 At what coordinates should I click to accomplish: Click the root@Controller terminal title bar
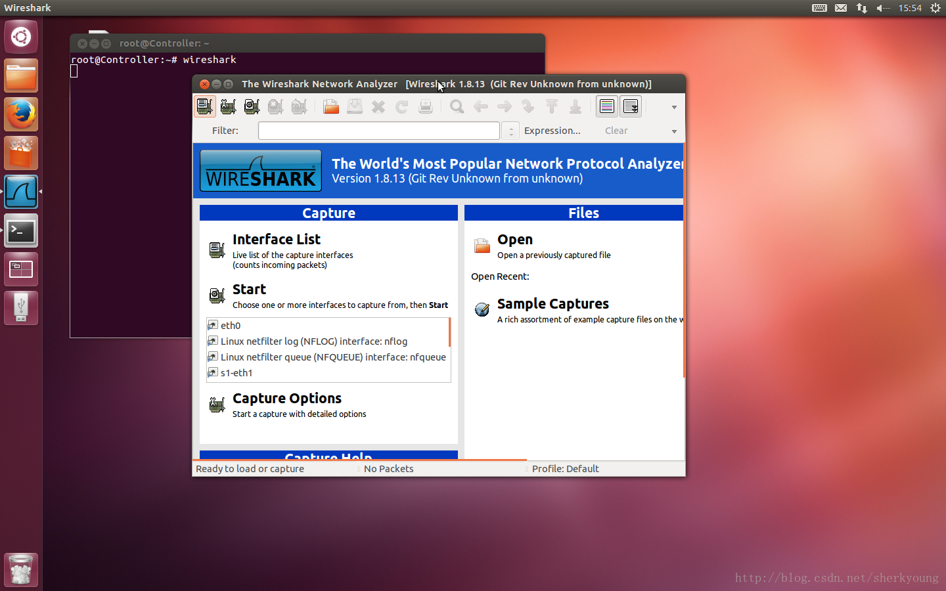(307, 43)
